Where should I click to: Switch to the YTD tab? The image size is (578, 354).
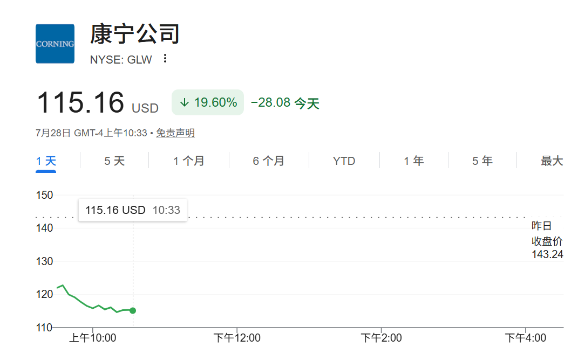click(344, 161)
